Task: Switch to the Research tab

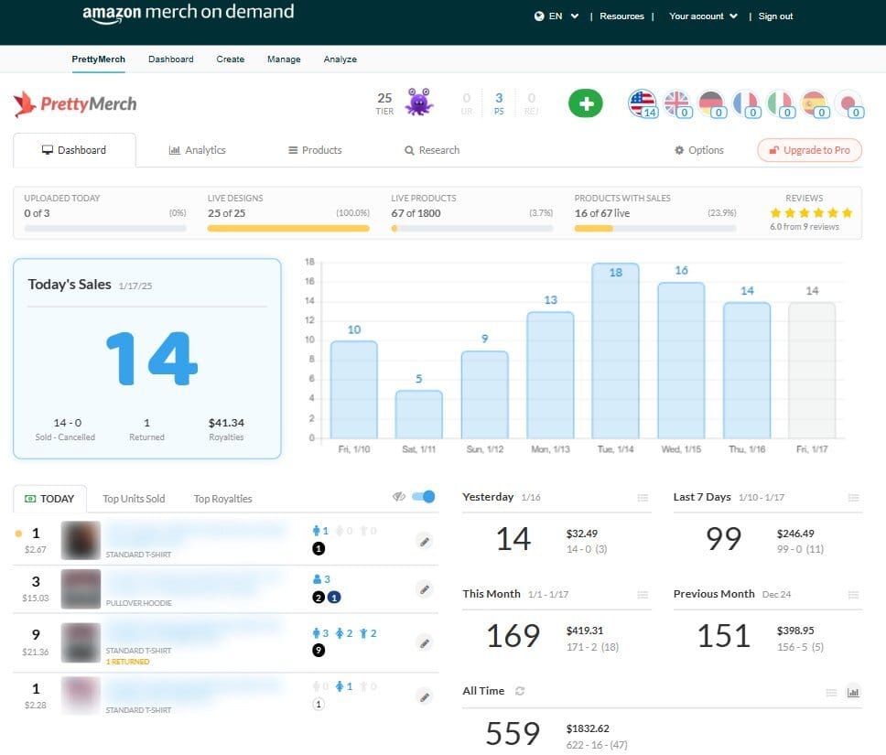Action: [x=432, y=150]
